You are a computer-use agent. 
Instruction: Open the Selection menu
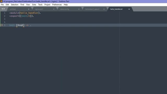click(15, 5)
